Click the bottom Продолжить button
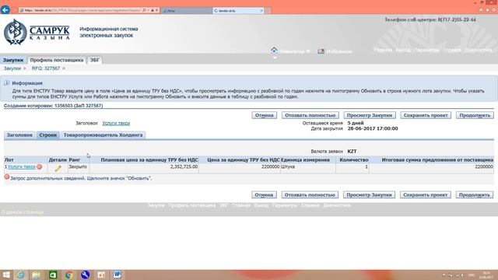Screen dimensions: 498x280 point(475,194)
